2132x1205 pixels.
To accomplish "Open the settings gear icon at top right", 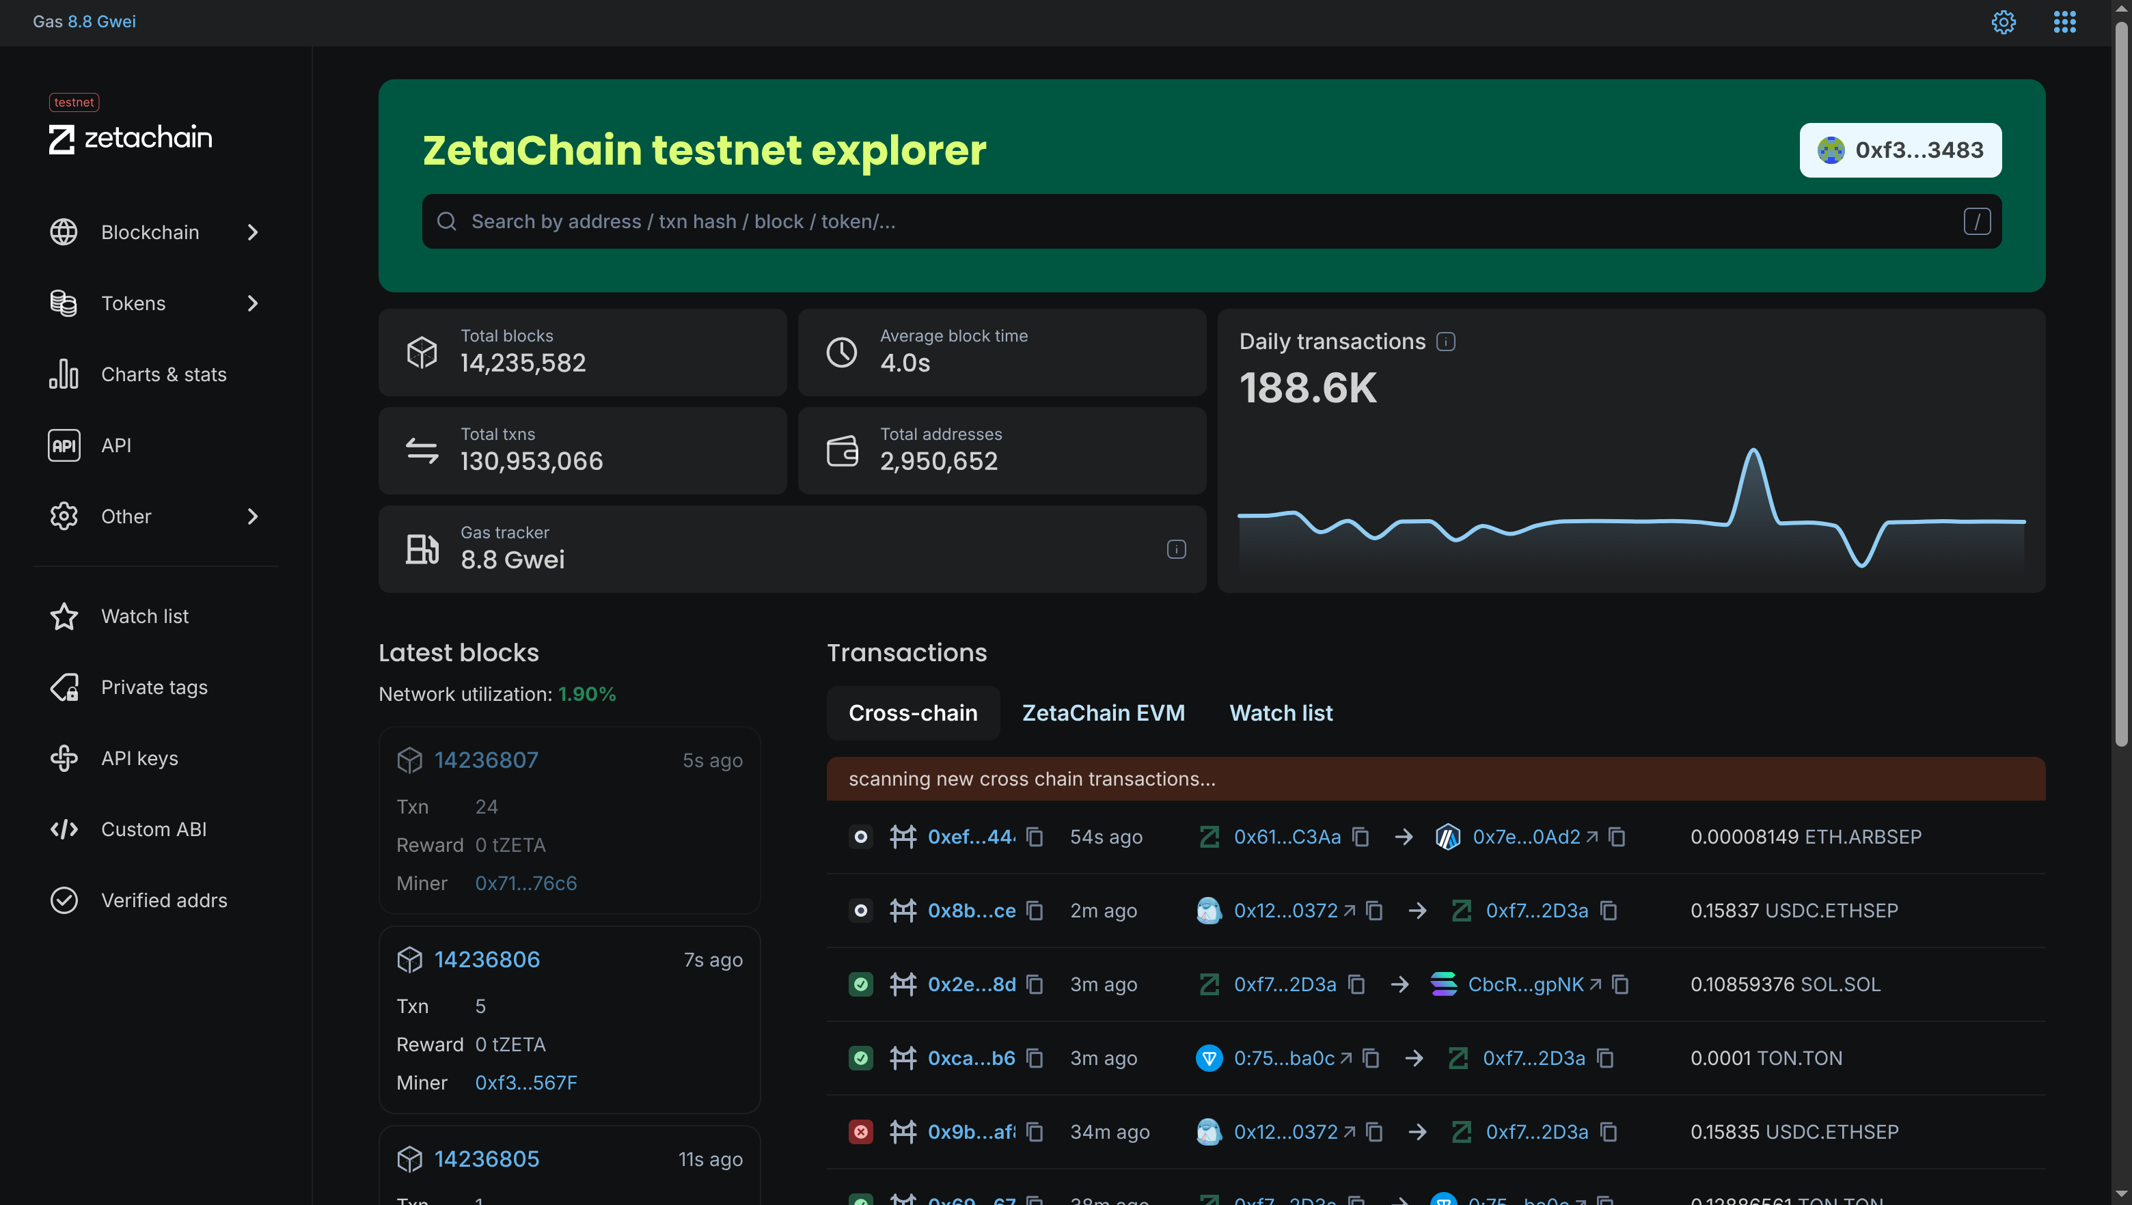I will [x=2003, y=23].
